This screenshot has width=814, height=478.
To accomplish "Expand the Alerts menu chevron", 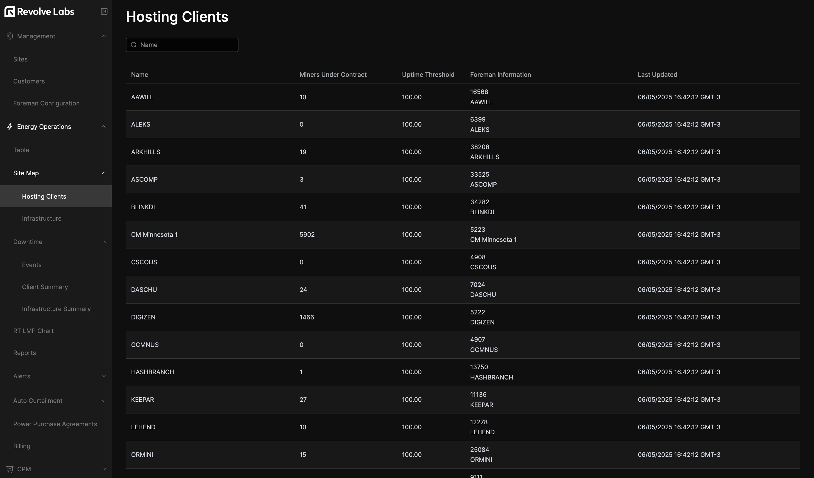I will tap(104, 376).
